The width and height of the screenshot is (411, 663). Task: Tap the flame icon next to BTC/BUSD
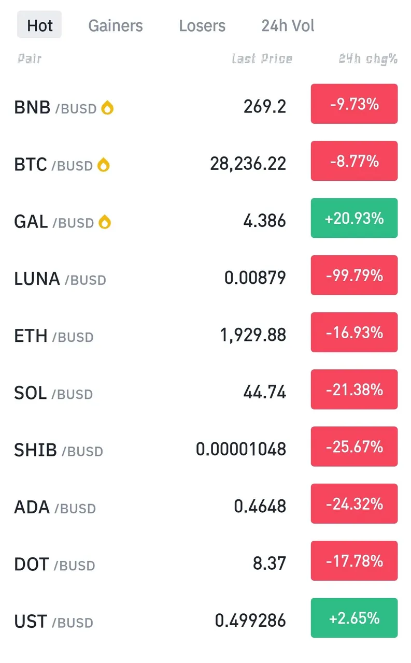point(104,165)
